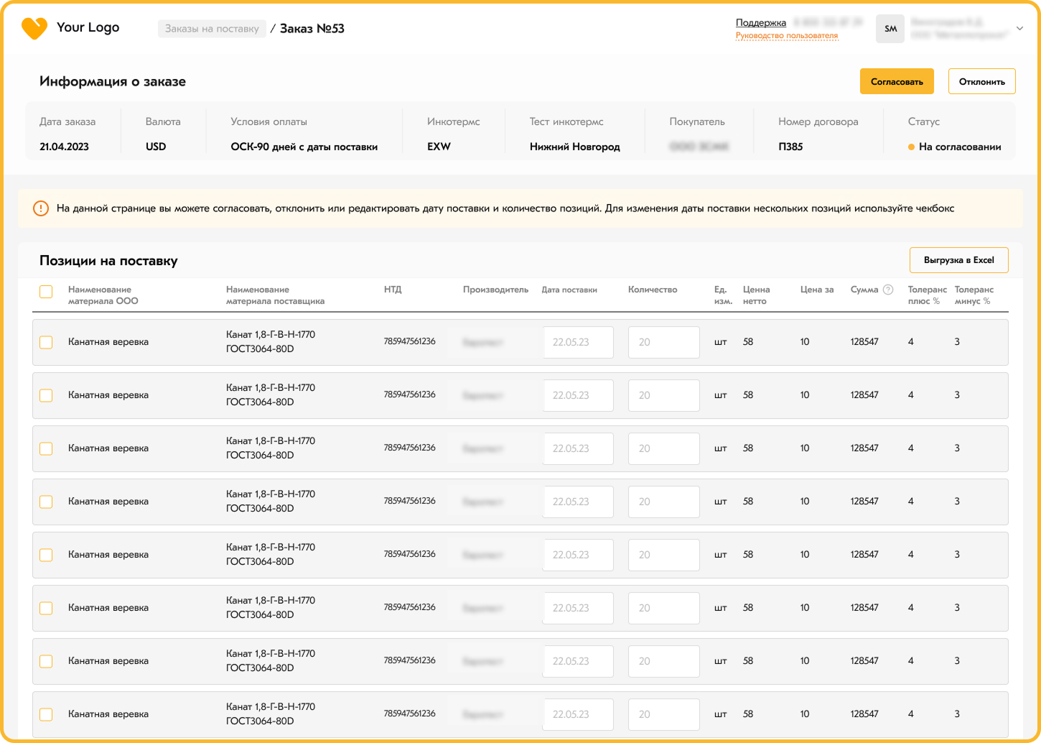This screenshot has width=1041, height=743.
Task: Click delivery date field in second row
Action: tap(578, 395)
